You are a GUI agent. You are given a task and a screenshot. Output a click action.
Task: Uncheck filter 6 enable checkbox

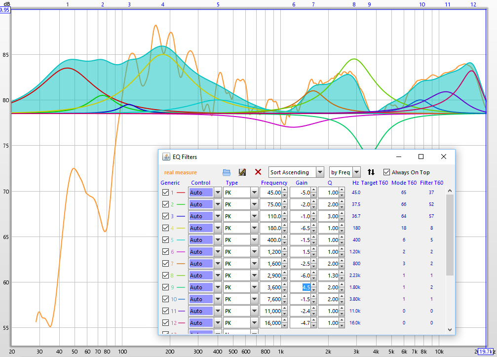165,252
